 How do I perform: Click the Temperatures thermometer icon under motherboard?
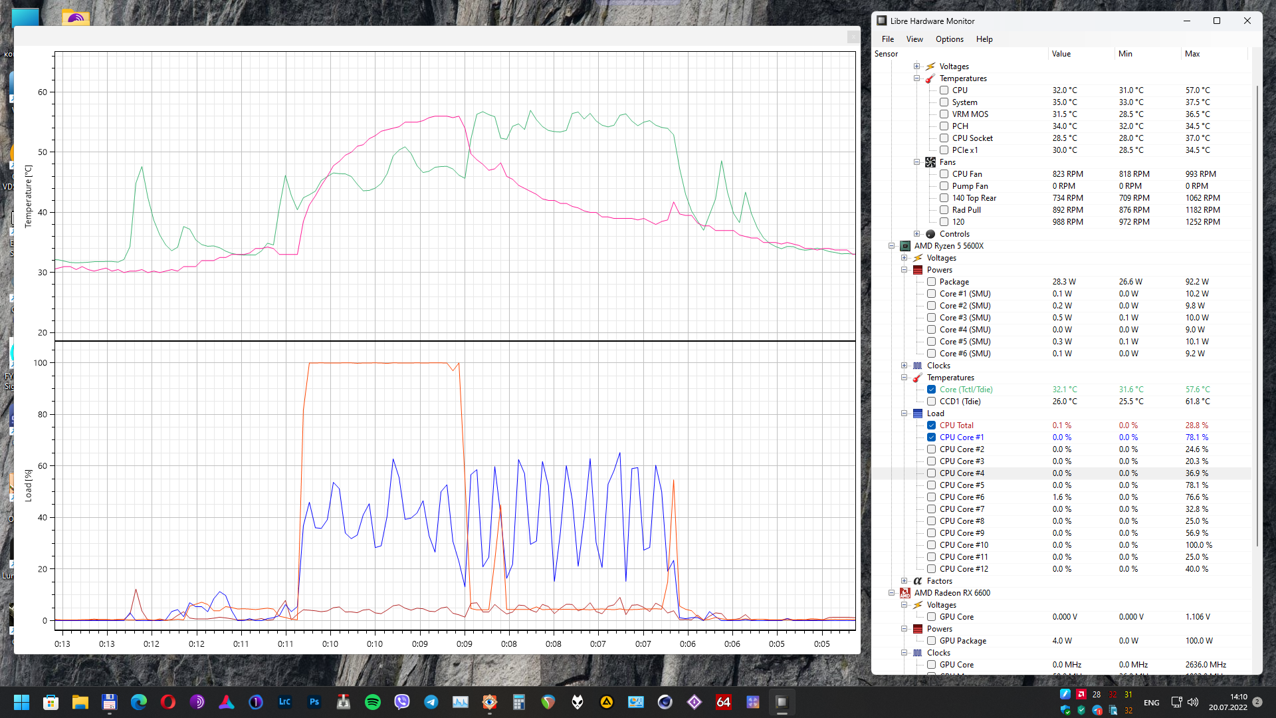[x=930, y=78]
